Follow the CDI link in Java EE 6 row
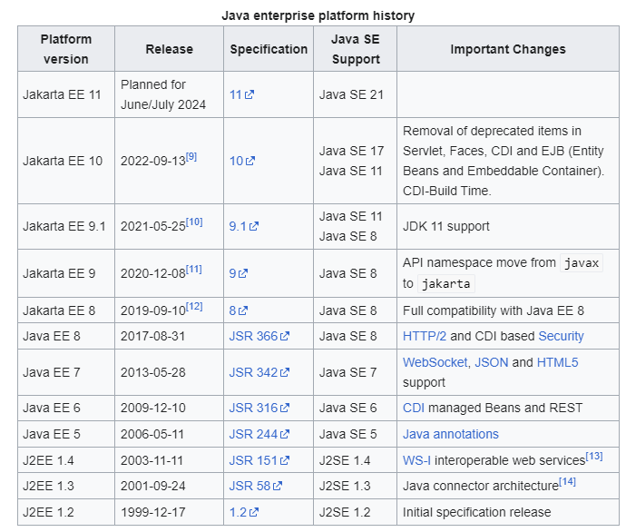Screen dimensions: 626x532 (x=414, y=409)
